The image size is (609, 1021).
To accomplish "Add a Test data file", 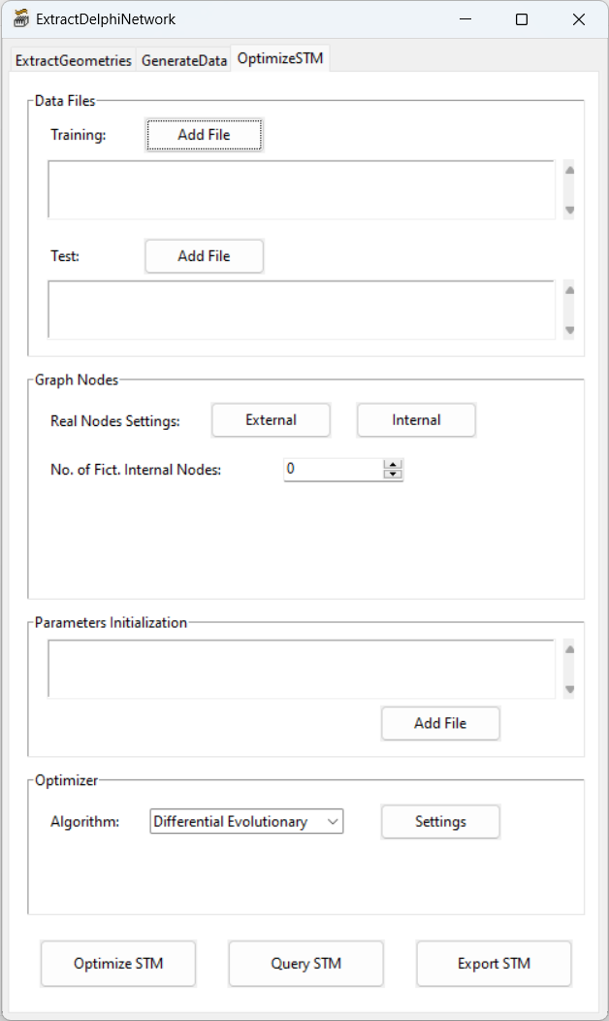I will point(204,255).
